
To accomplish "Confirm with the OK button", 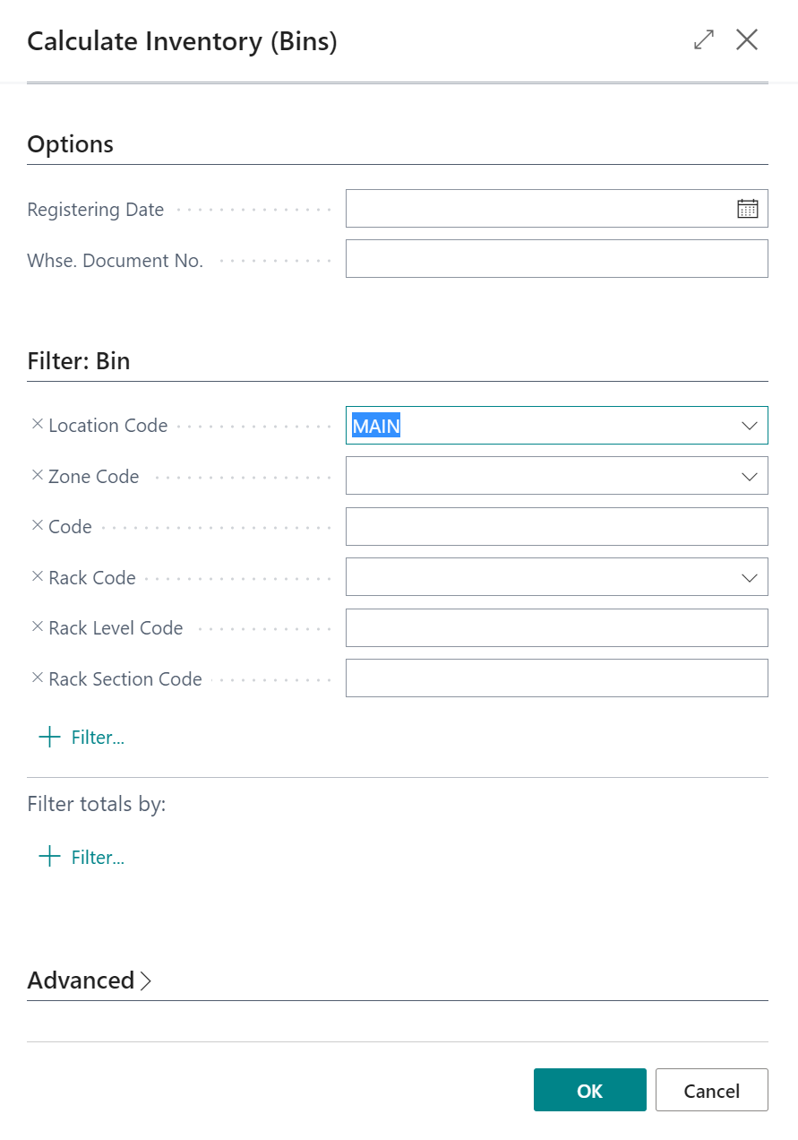I will pyautogui.click(x=589, y=1090).
